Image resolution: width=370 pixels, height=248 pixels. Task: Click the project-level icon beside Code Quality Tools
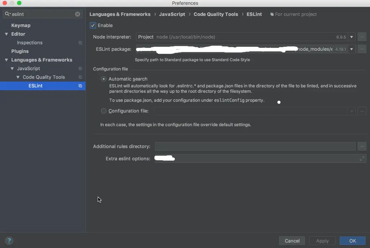coord(80,77)
